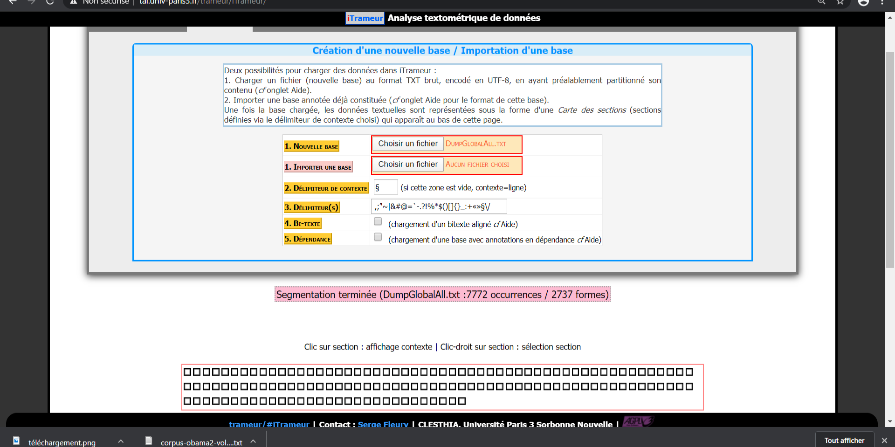
Task: Click the '1. Importer une base' label
Action: [318, 167]
